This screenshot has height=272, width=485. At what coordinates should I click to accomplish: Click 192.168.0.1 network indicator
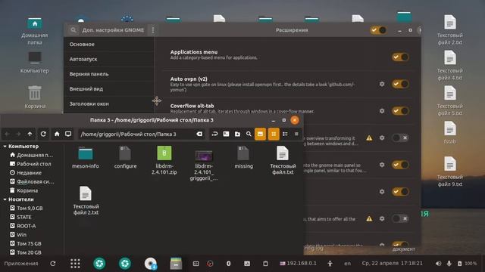tap(298, 264)
